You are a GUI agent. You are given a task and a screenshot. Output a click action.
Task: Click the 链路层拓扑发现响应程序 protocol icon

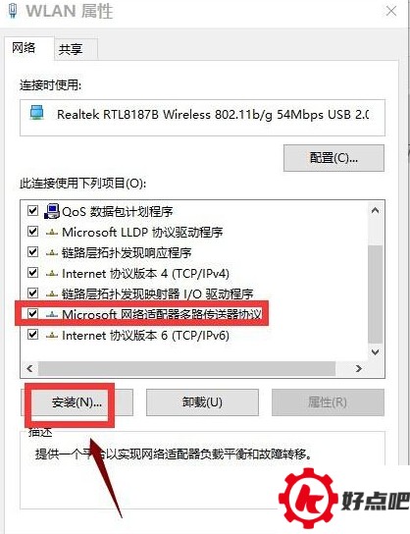[x=52, y=253]
